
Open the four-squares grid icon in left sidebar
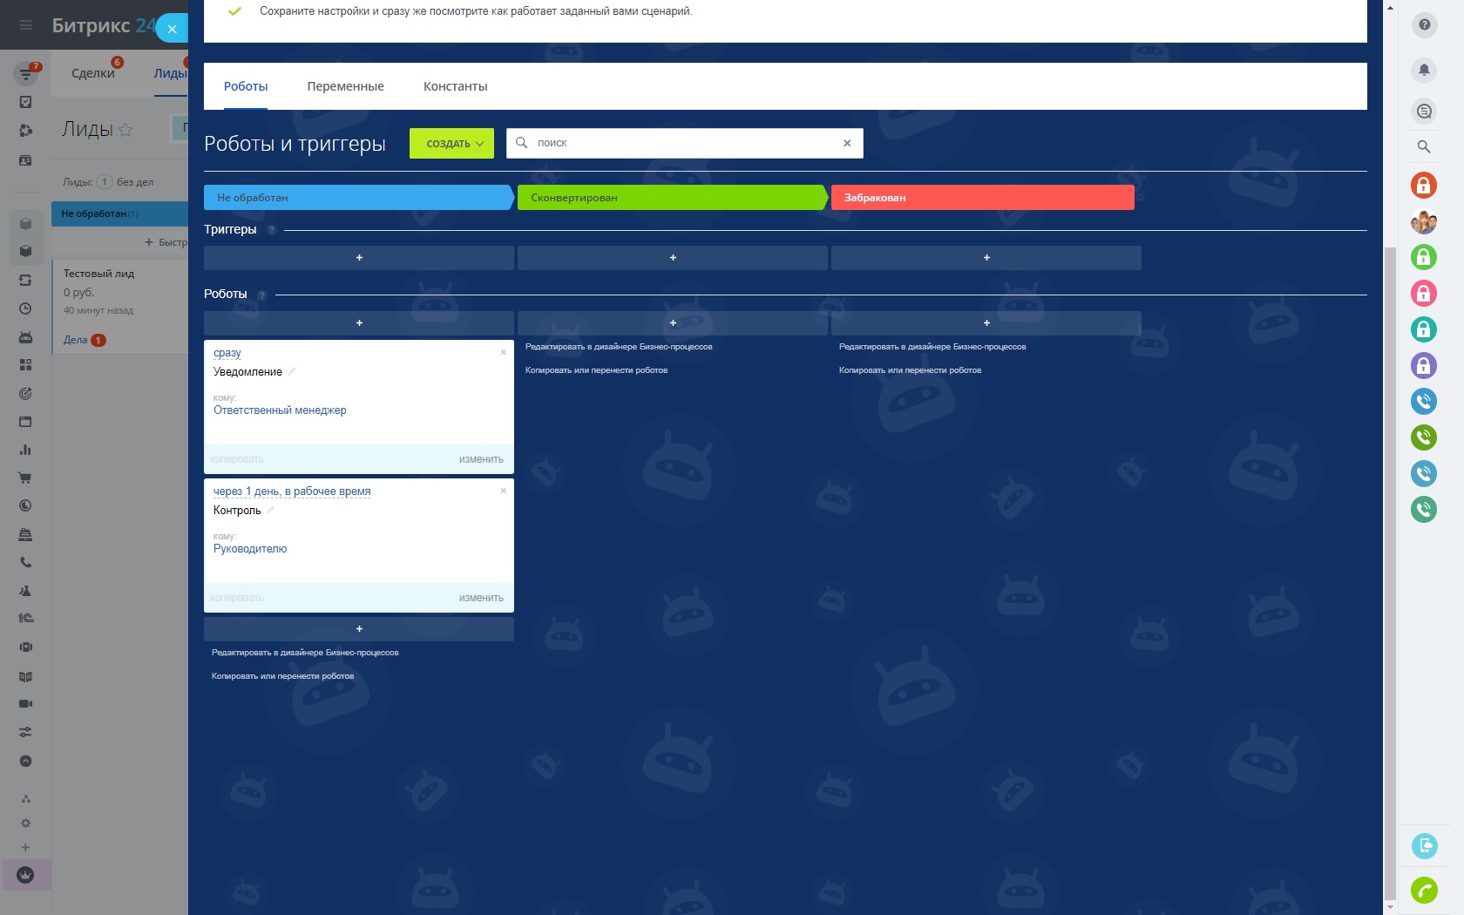(x=26, y=365)
